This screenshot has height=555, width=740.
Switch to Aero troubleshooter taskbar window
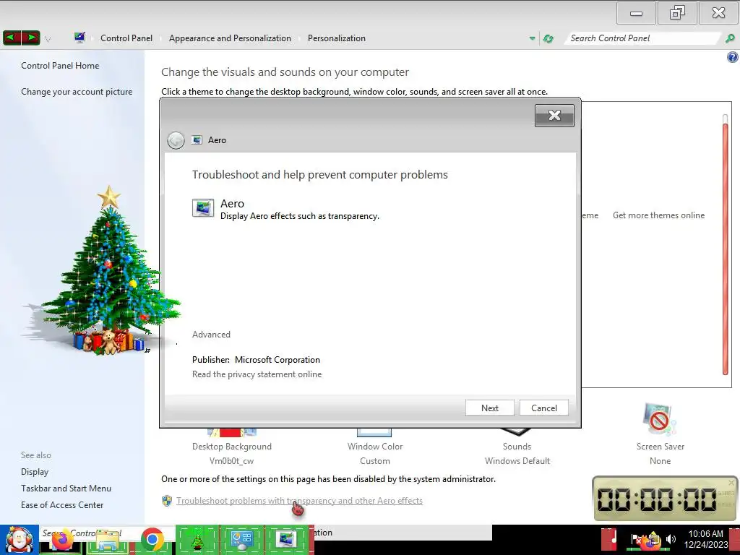click(287, 540)
